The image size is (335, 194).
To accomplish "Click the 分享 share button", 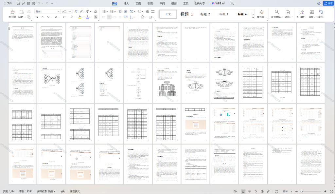I will pos(328,3).
